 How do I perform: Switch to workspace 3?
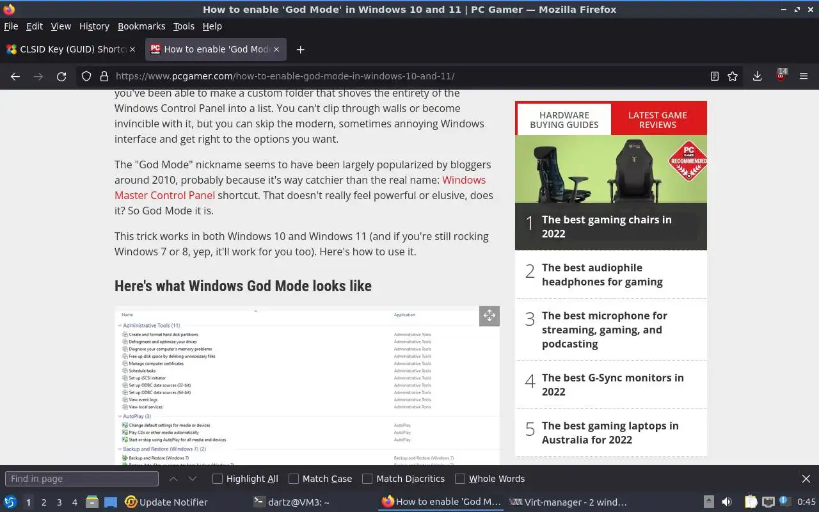pyautogui.click(x=59, y=502)
